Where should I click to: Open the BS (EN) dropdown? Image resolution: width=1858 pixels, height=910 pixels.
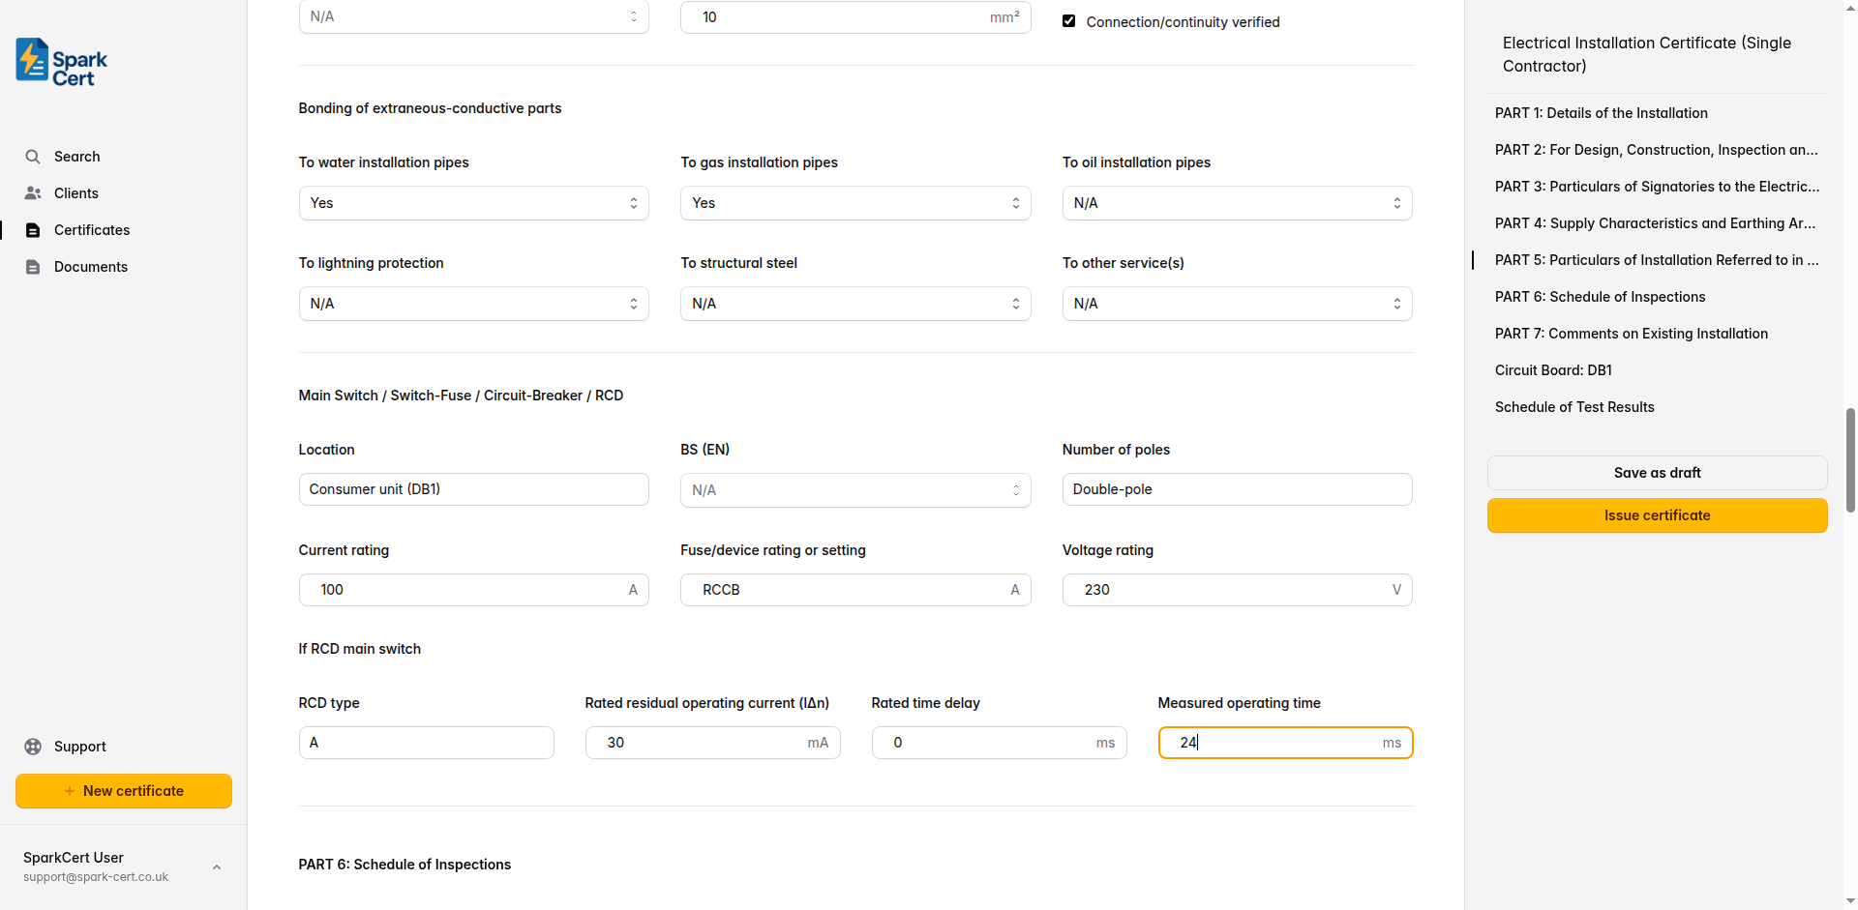tap(854, 490)
